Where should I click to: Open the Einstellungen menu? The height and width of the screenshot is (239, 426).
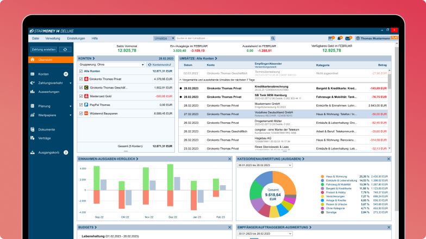click(76, 39)
